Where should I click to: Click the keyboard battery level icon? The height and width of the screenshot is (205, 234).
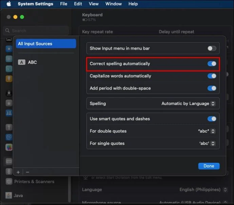pyautogui.click(x=85, y=20)
